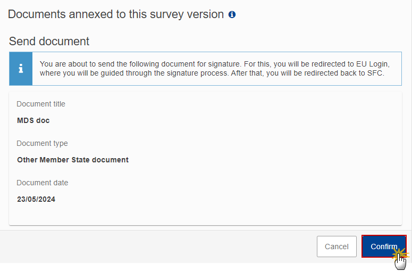Viewport: 412px width, 271px height.
Task: Click the white 'i' icon in the blue alert box
Action: point(21,68)
